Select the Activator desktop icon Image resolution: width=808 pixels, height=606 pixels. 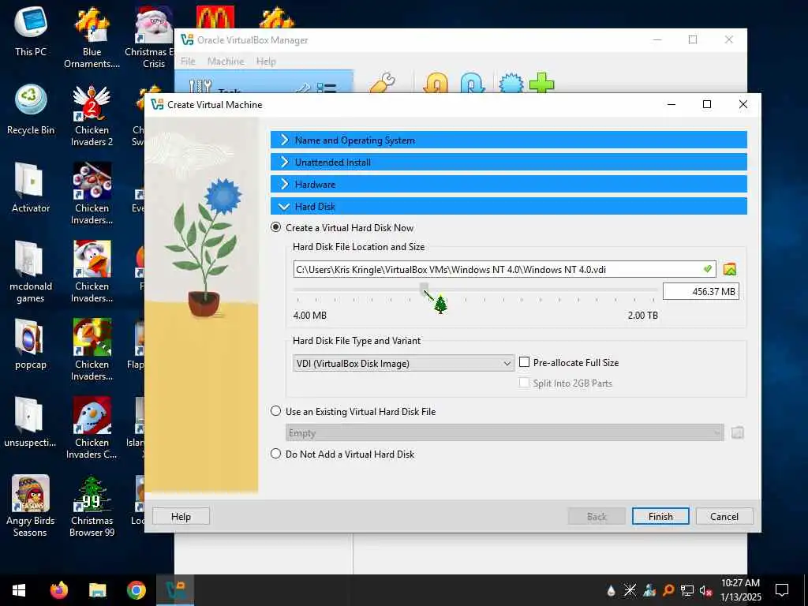coord(31,188)
